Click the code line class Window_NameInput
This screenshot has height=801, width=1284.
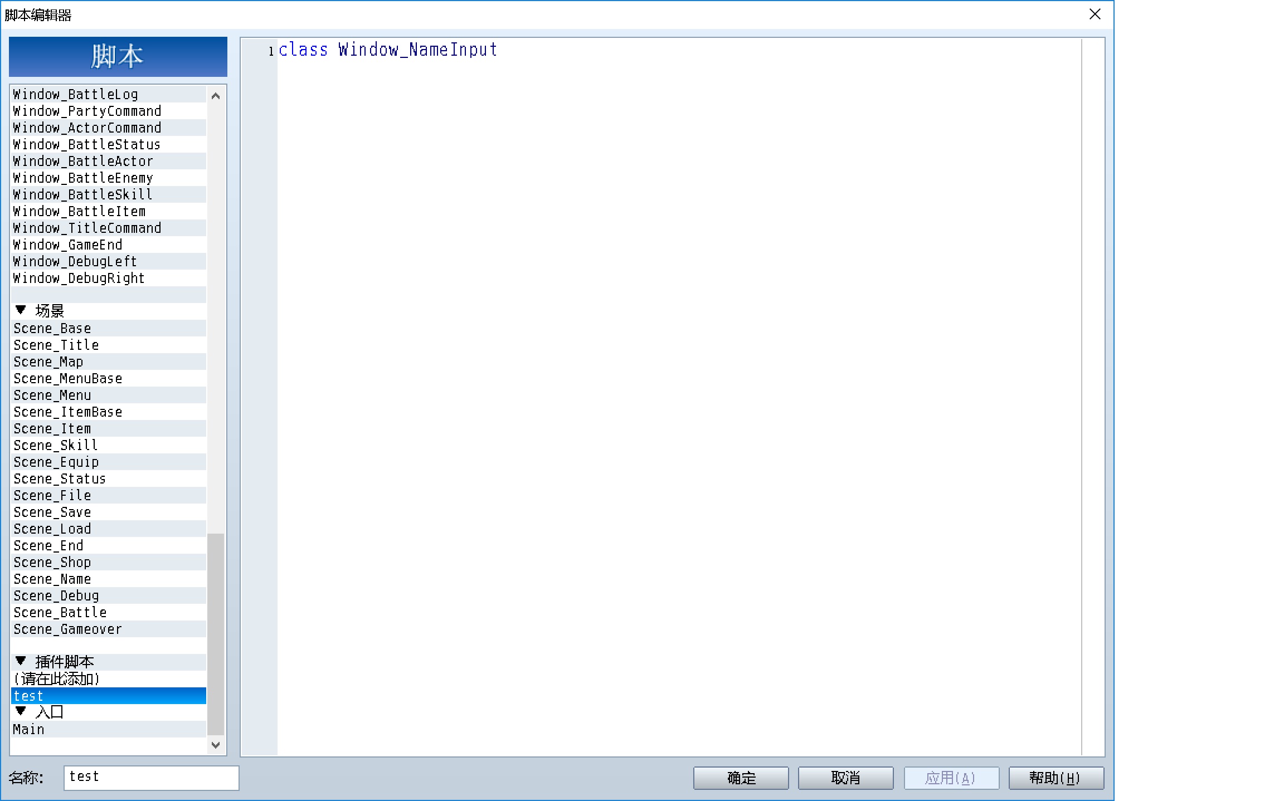[388, 50]
